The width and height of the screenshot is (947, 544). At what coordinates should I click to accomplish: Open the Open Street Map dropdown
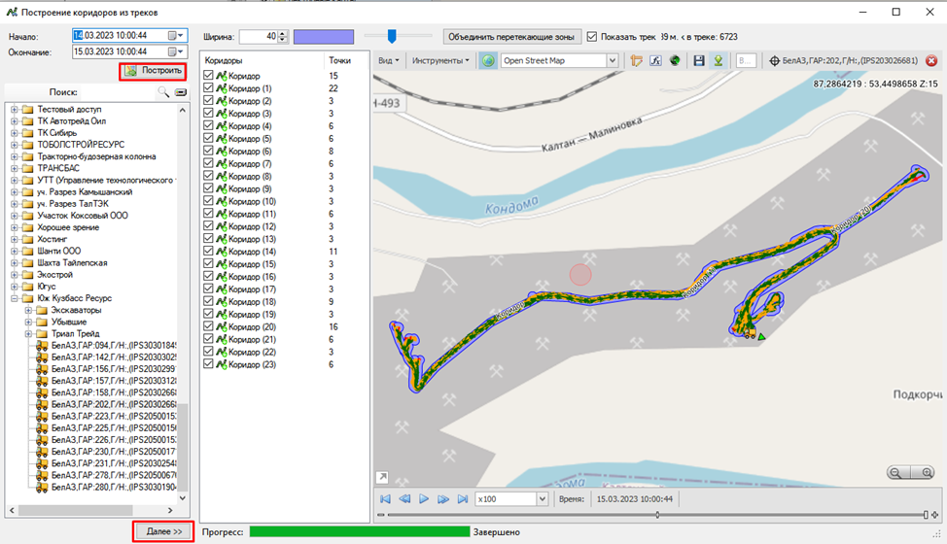pyautogui.click(x=612, y=61)
